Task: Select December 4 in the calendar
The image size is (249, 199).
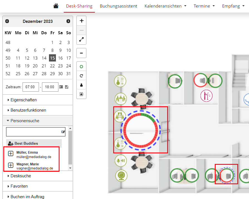Action: coord(18,50)
